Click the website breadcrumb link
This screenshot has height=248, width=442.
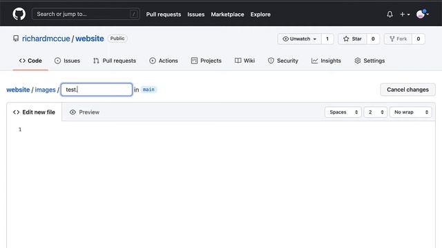point(18,90)
